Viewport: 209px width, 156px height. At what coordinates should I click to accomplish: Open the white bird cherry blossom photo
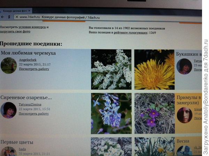[111, 69]
